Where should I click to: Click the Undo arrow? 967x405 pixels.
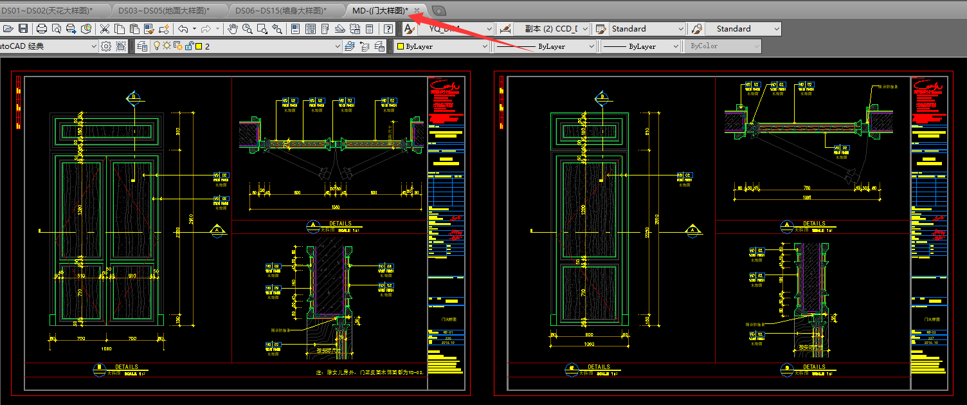tap(183, 29)
